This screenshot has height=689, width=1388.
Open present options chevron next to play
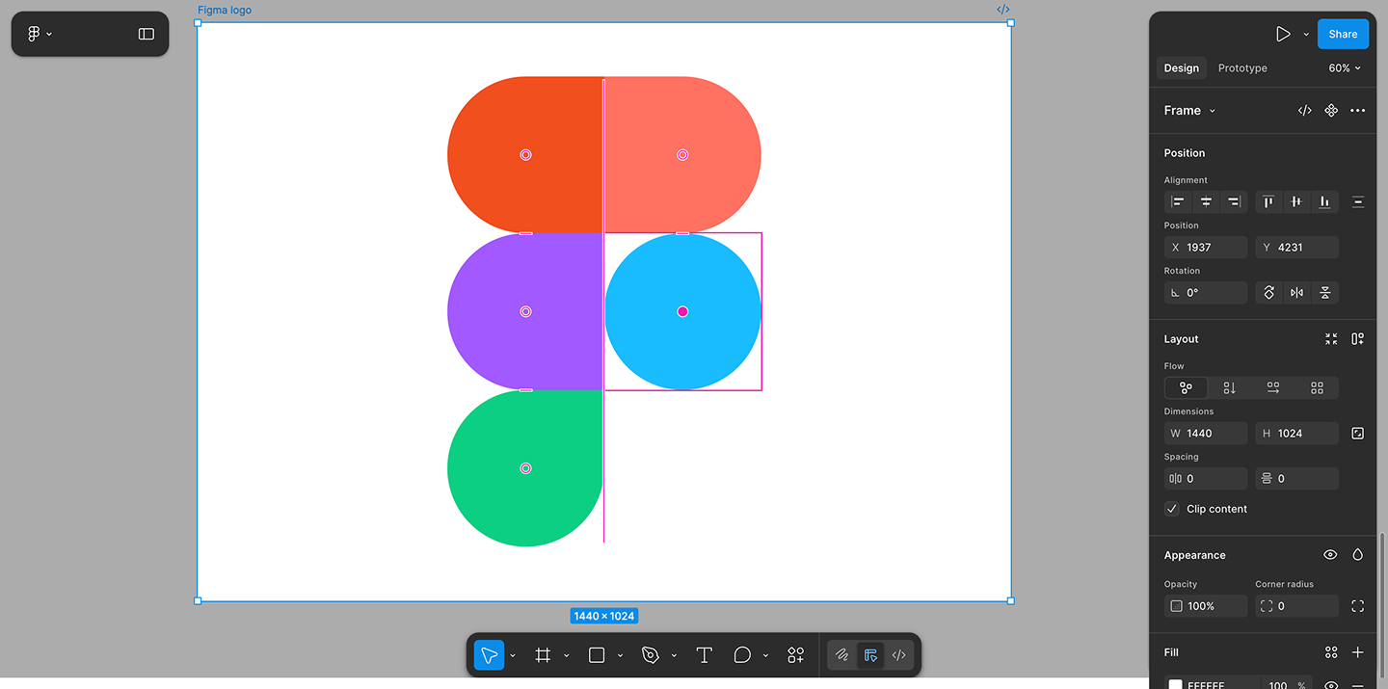coord(1306,34)
